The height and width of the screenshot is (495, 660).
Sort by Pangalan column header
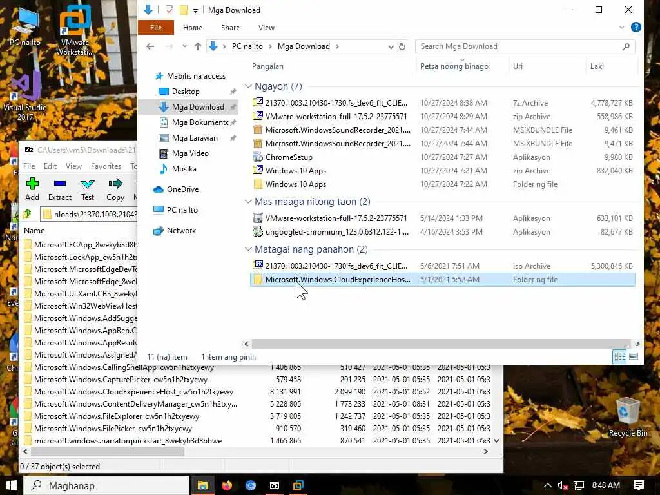pos(331,66)
